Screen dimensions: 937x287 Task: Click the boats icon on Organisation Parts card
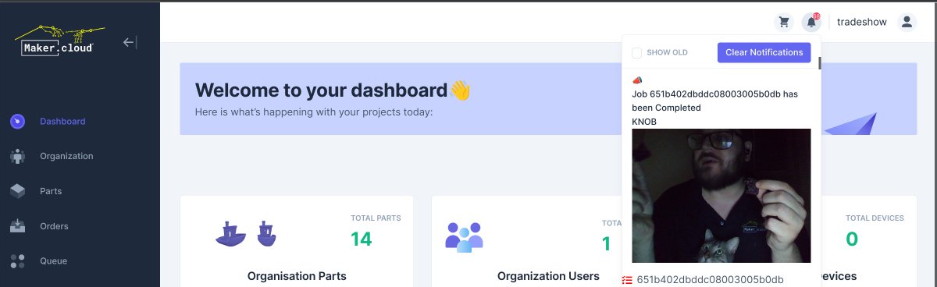[x=245, y=233]
